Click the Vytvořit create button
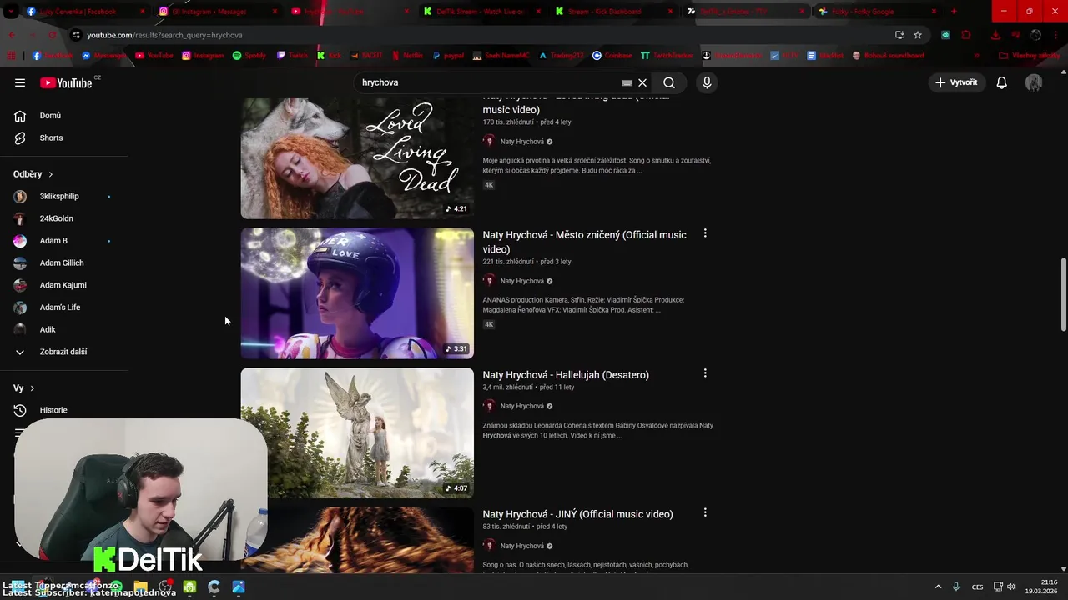This screenshot has width=1068, height=600. 956,82
